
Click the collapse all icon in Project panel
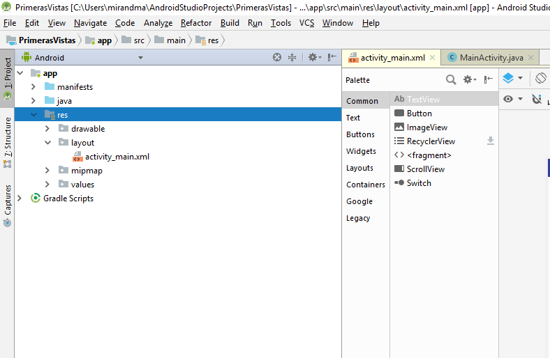pyautogui.click(x=292, y=58)
